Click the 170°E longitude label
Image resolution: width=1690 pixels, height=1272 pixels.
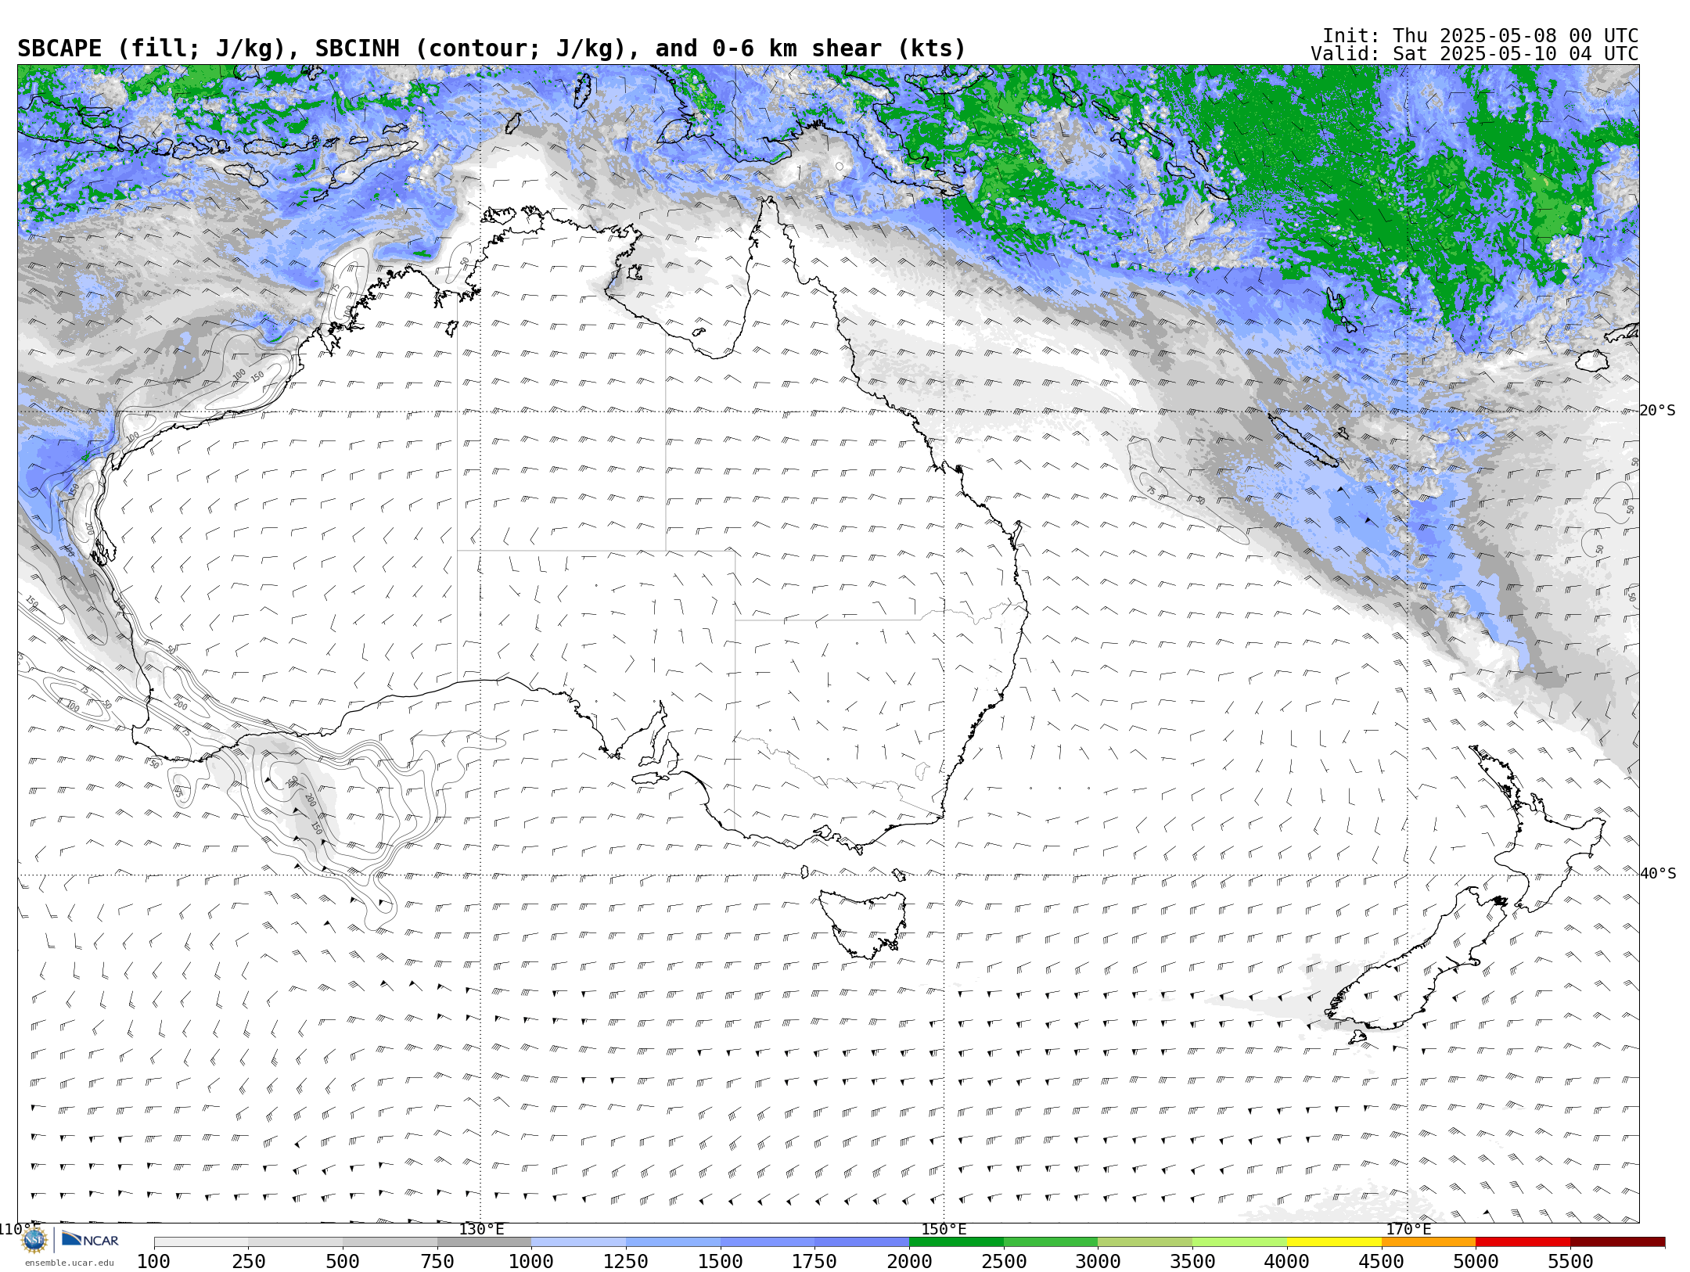(x=1408, y=1230)
